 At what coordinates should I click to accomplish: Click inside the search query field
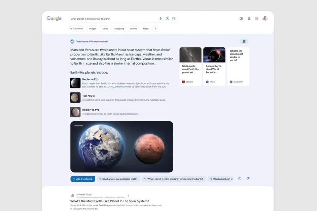pos(112,19)
